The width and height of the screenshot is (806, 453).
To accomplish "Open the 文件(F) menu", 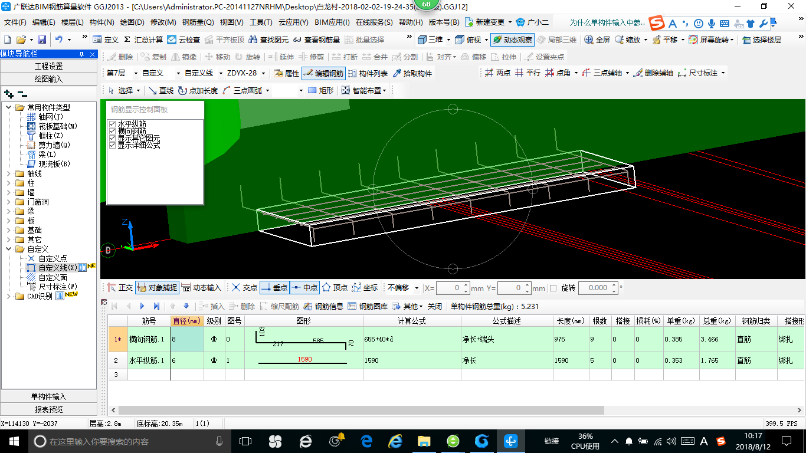I will 15,22.
